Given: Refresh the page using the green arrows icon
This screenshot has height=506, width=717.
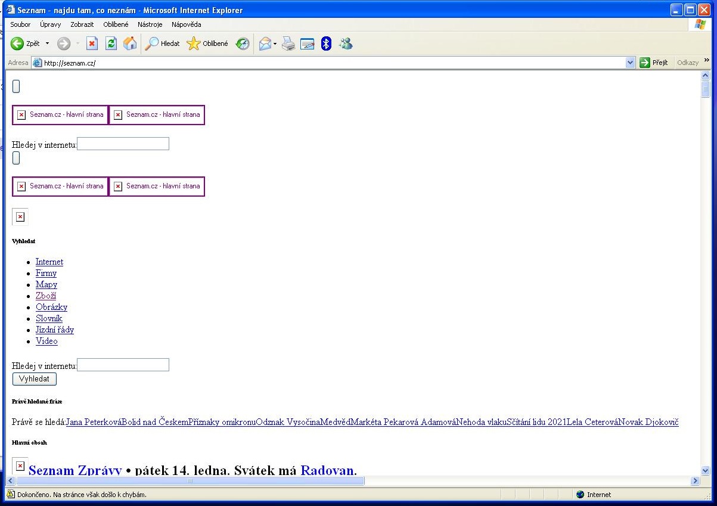Looking at the screenshot, I should coord(111,44).
